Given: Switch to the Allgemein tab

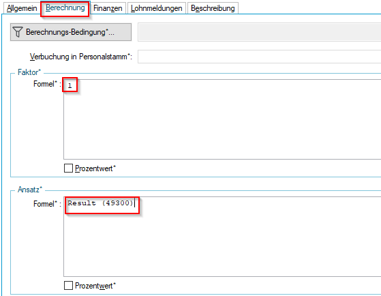Looking at the screenshot, I should [x=22, y=8].
